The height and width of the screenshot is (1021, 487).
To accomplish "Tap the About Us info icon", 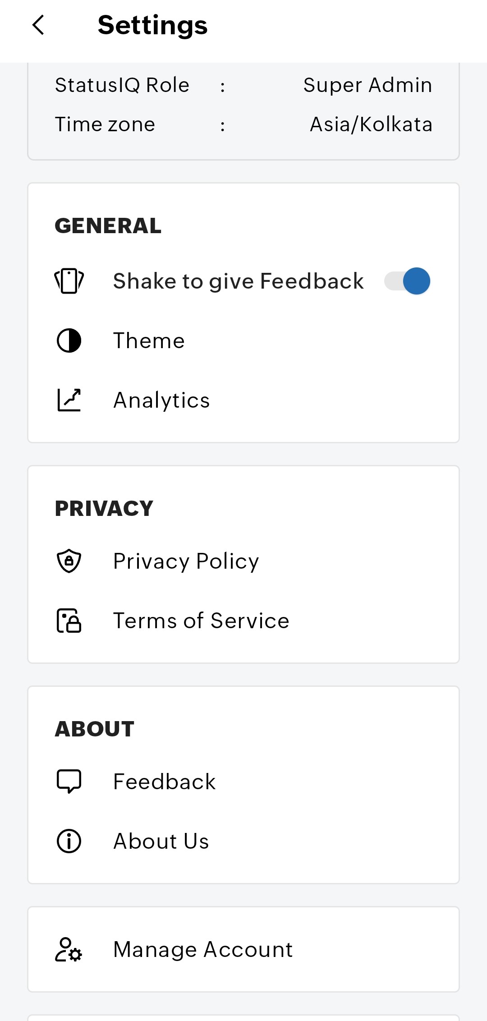I will [69, 841].
